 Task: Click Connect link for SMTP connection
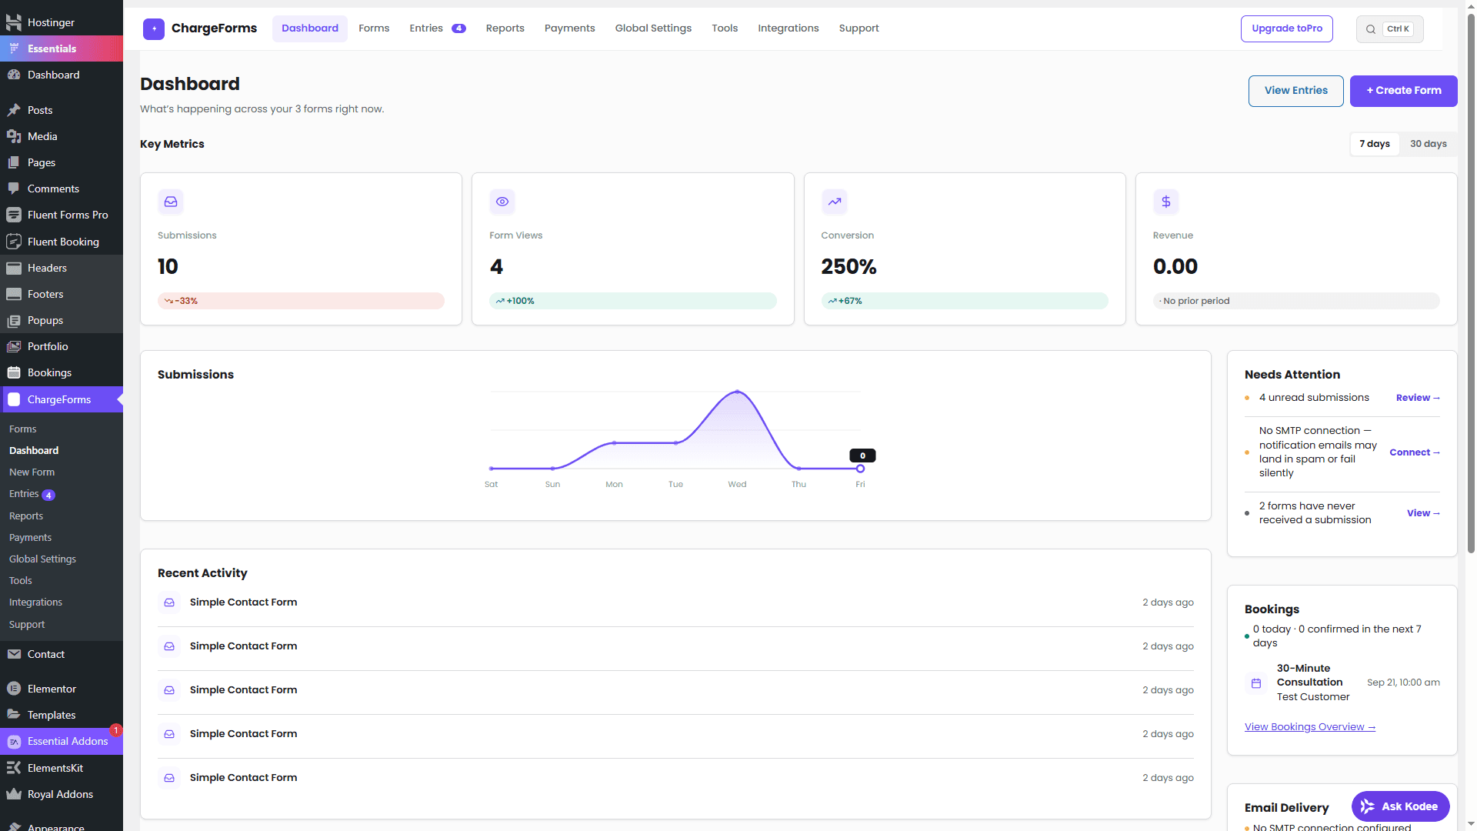coord(1415,452)
